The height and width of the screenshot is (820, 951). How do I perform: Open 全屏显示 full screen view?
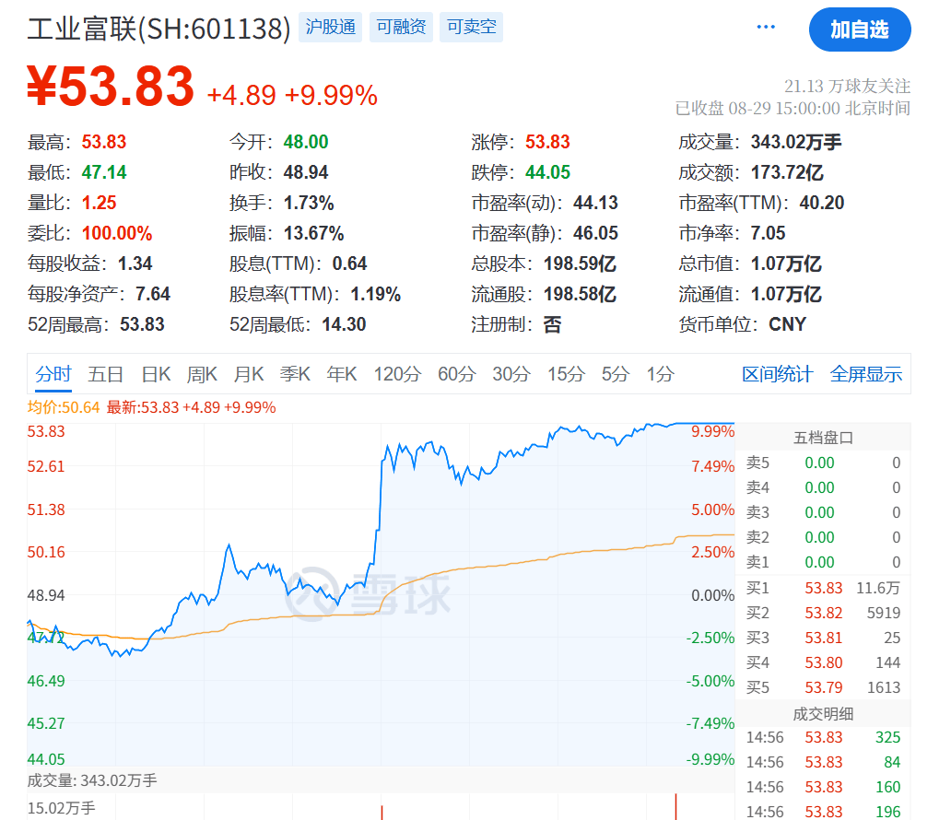click(865, 374)
